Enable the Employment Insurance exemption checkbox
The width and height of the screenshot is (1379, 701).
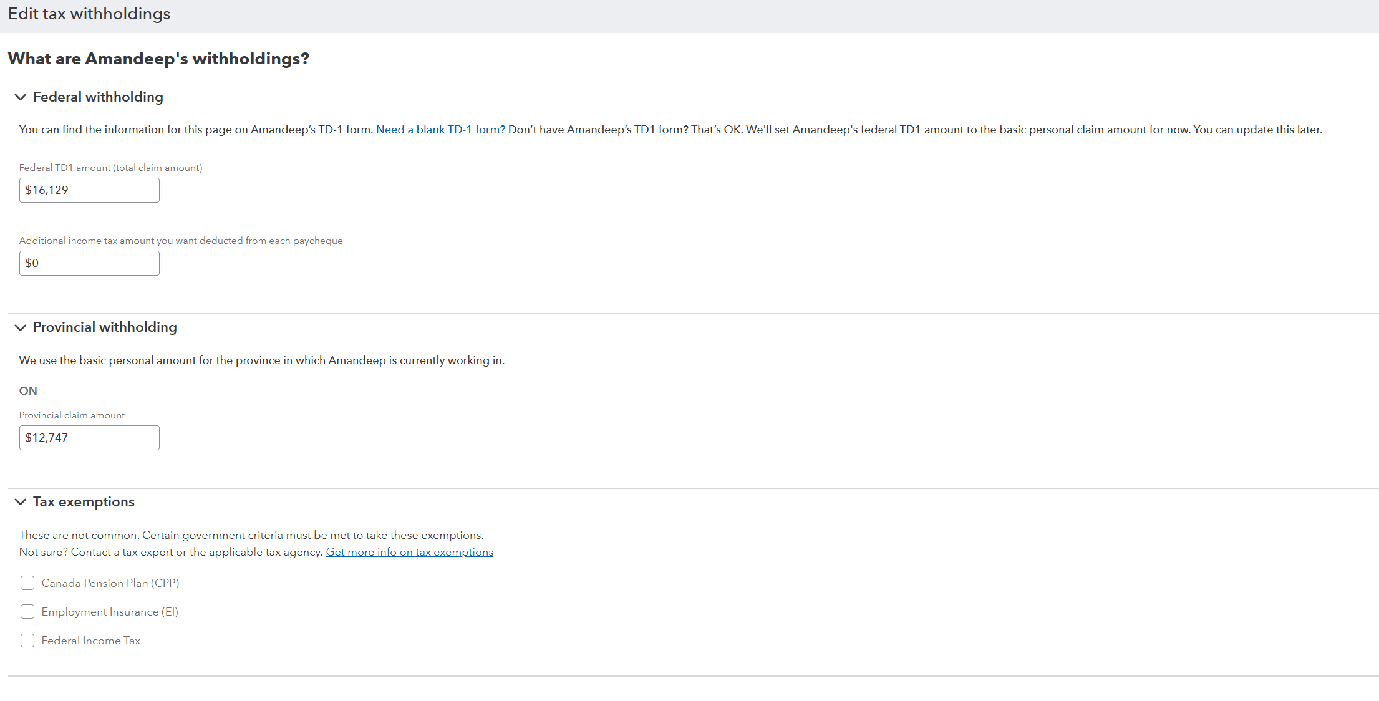tap(27, 612)
